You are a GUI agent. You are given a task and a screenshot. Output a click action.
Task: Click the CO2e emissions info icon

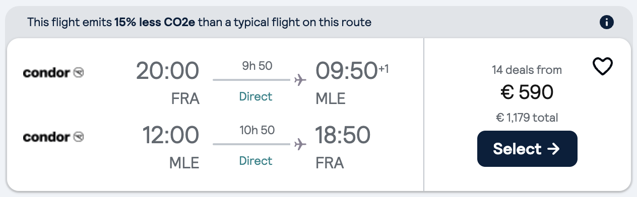607,22
